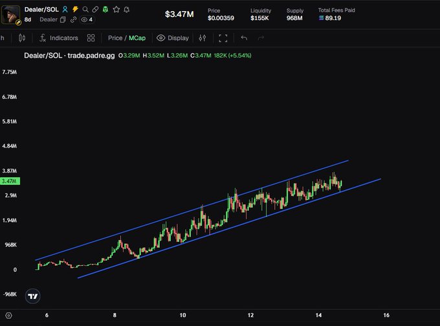Screen dimensions: 440x326
Task: Click the Dealer/SOL pair title
Action: [41, 9]
